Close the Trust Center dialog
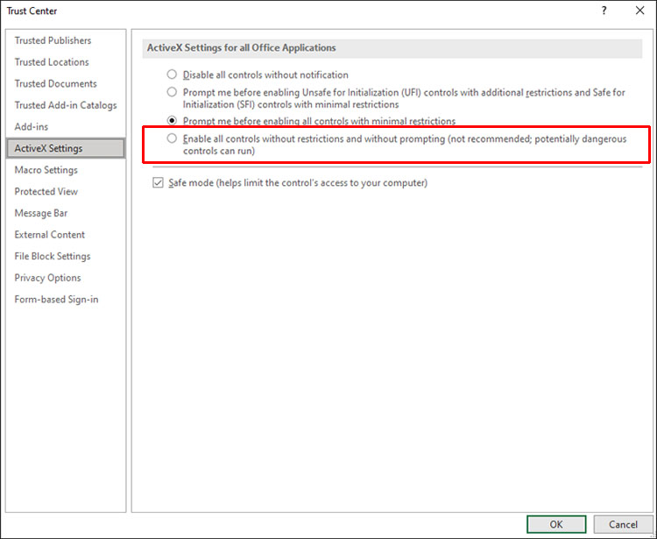Image resolution: width=657 pixels, height=539 pixels. click(639, 11)
